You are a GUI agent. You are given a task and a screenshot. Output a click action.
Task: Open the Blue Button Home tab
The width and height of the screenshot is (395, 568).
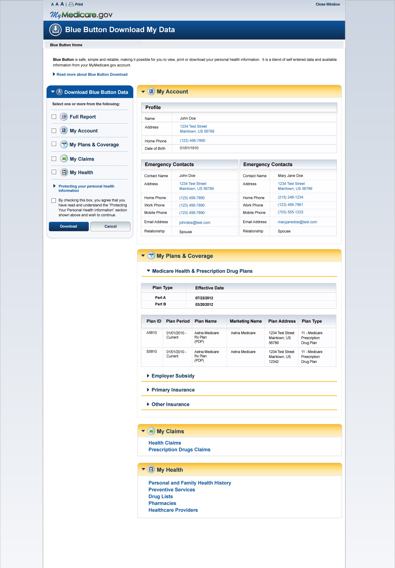coord(66,45)
